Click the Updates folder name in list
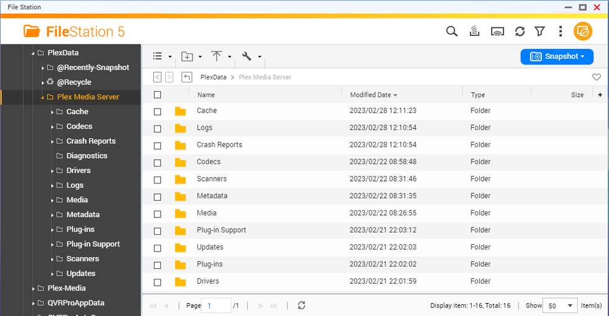Image resolution: width=609 pixels, height=316 pixels. tap(210, 247)
